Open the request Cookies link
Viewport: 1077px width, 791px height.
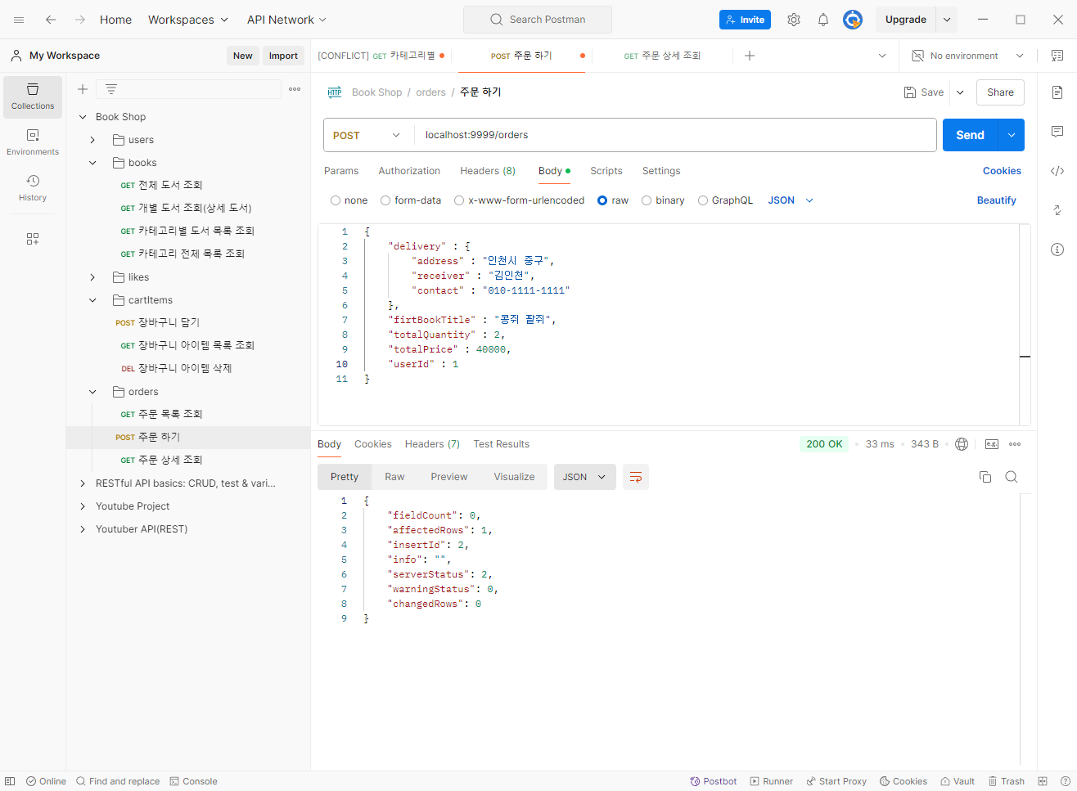tap(1002, 171)
